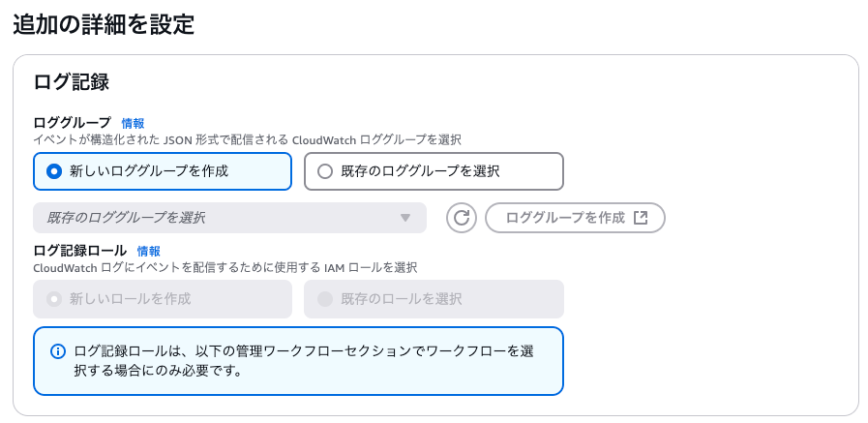Click the CloudWatch ロググループ description text

(x=247, y=140)
